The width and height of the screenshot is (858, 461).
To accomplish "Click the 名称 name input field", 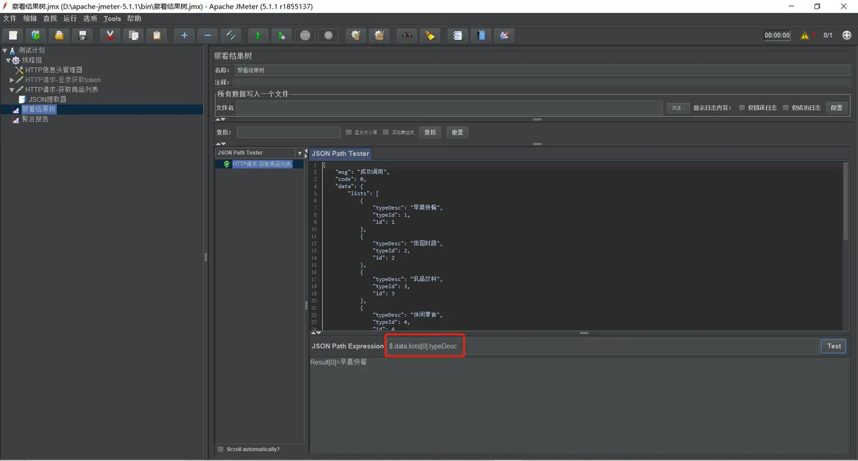I will (x=542, y=70).
